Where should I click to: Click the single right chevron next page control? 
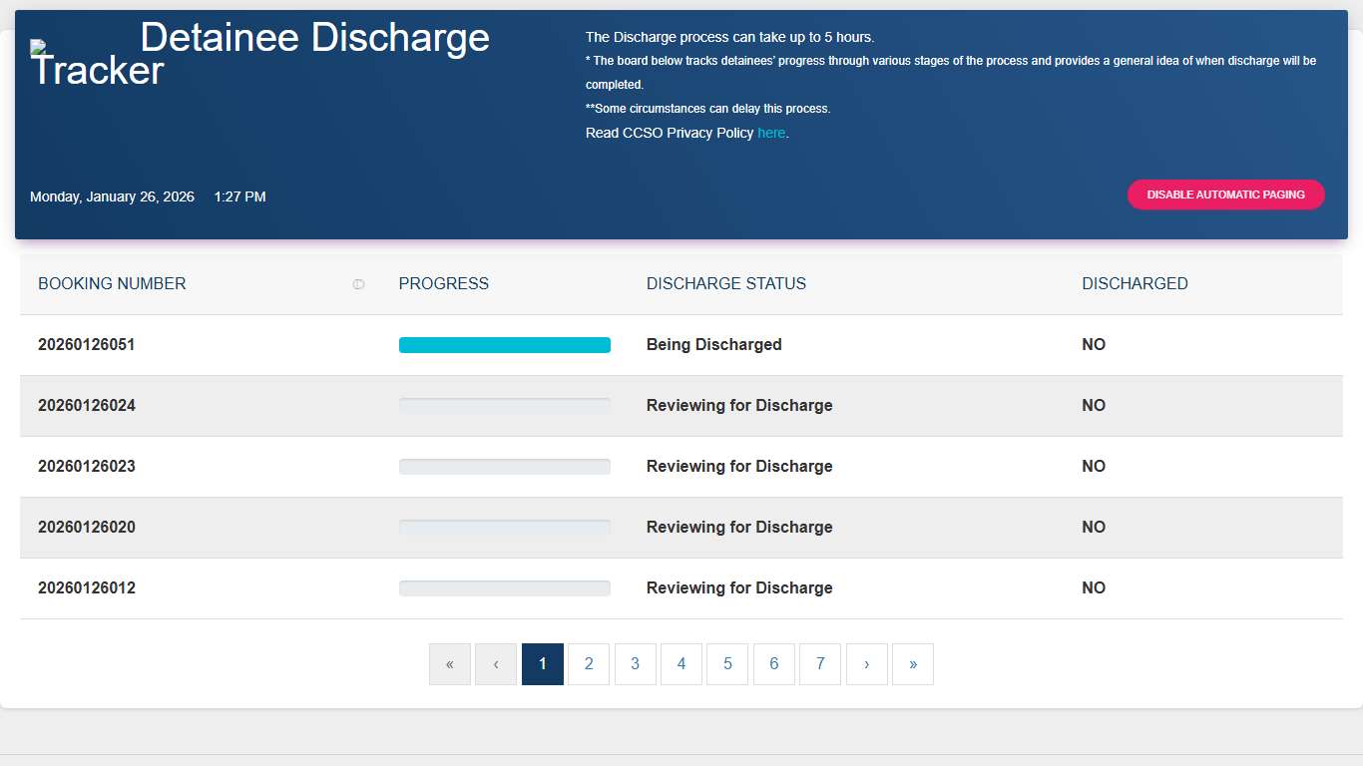[x=866, y=663]
